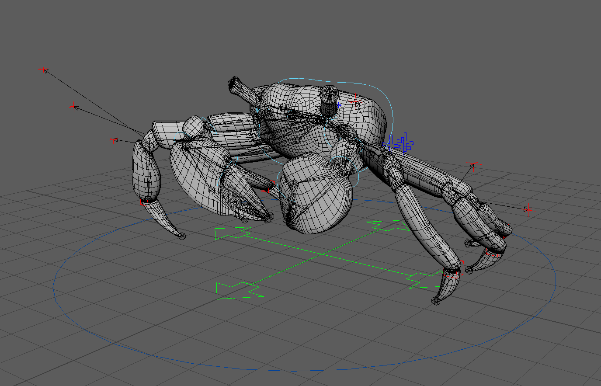Click the green arrow control at front left
The image size is (601, 386).
pyautogui.click(x=240, y=291)
